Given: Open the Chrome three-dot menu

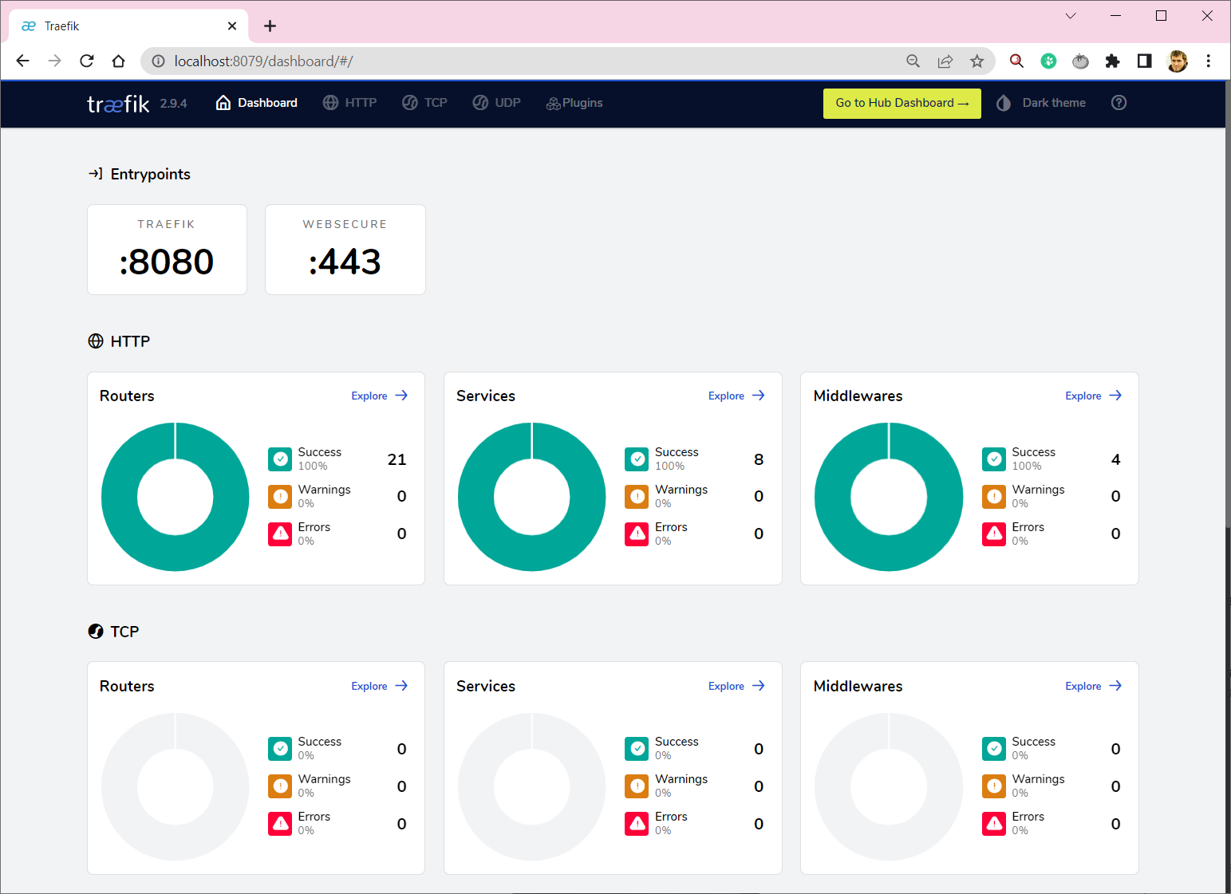Looking at the screenshot, I should point(1209,61).
